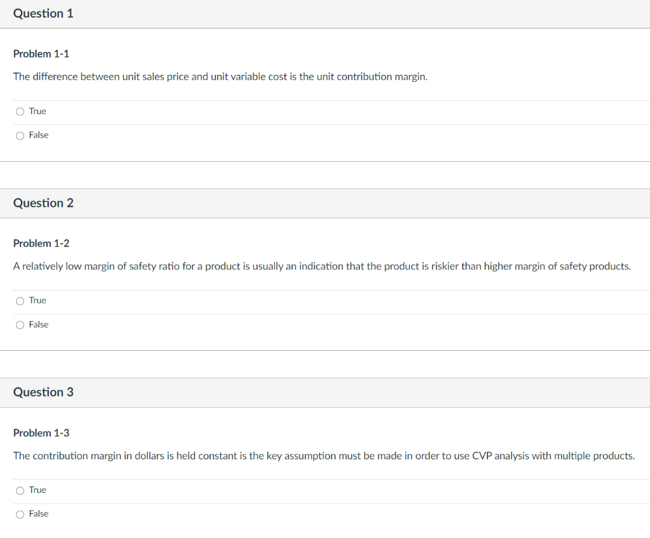This screenshot has height=538, width=650.
Task: Select False for Problem 1-3
Action: pyautogui.click(x=20, y=514)
